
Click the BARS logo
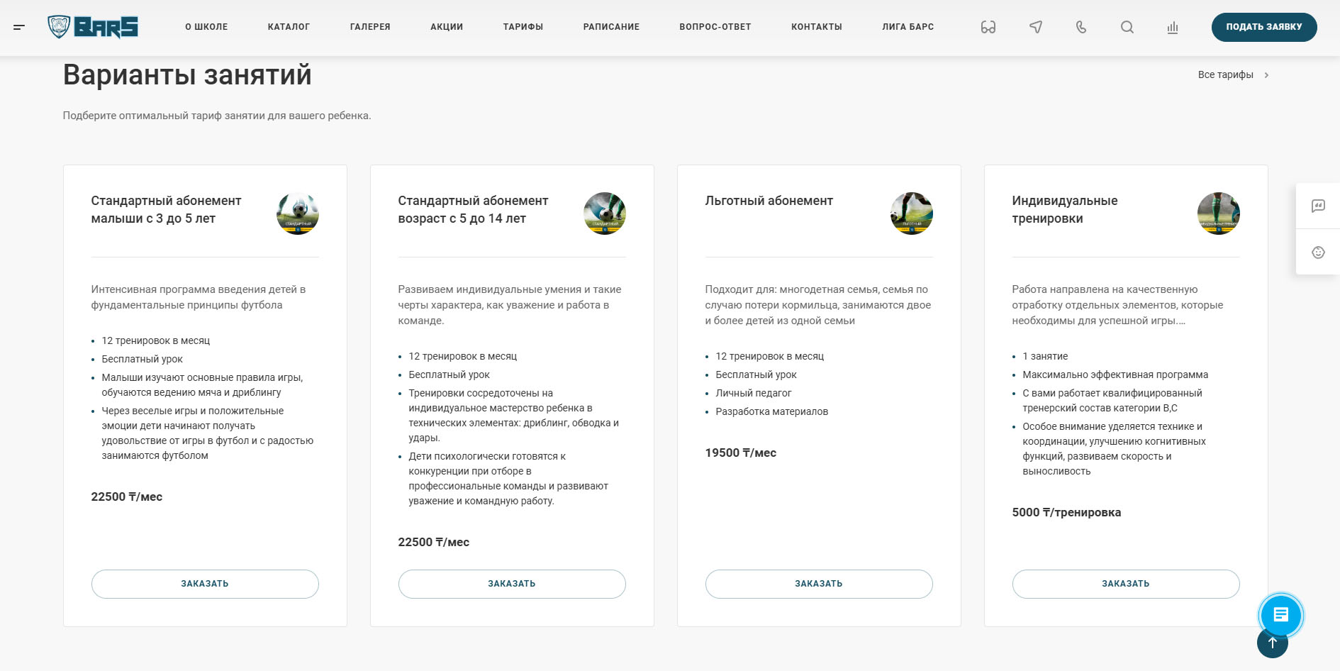[x=93, y=27]
